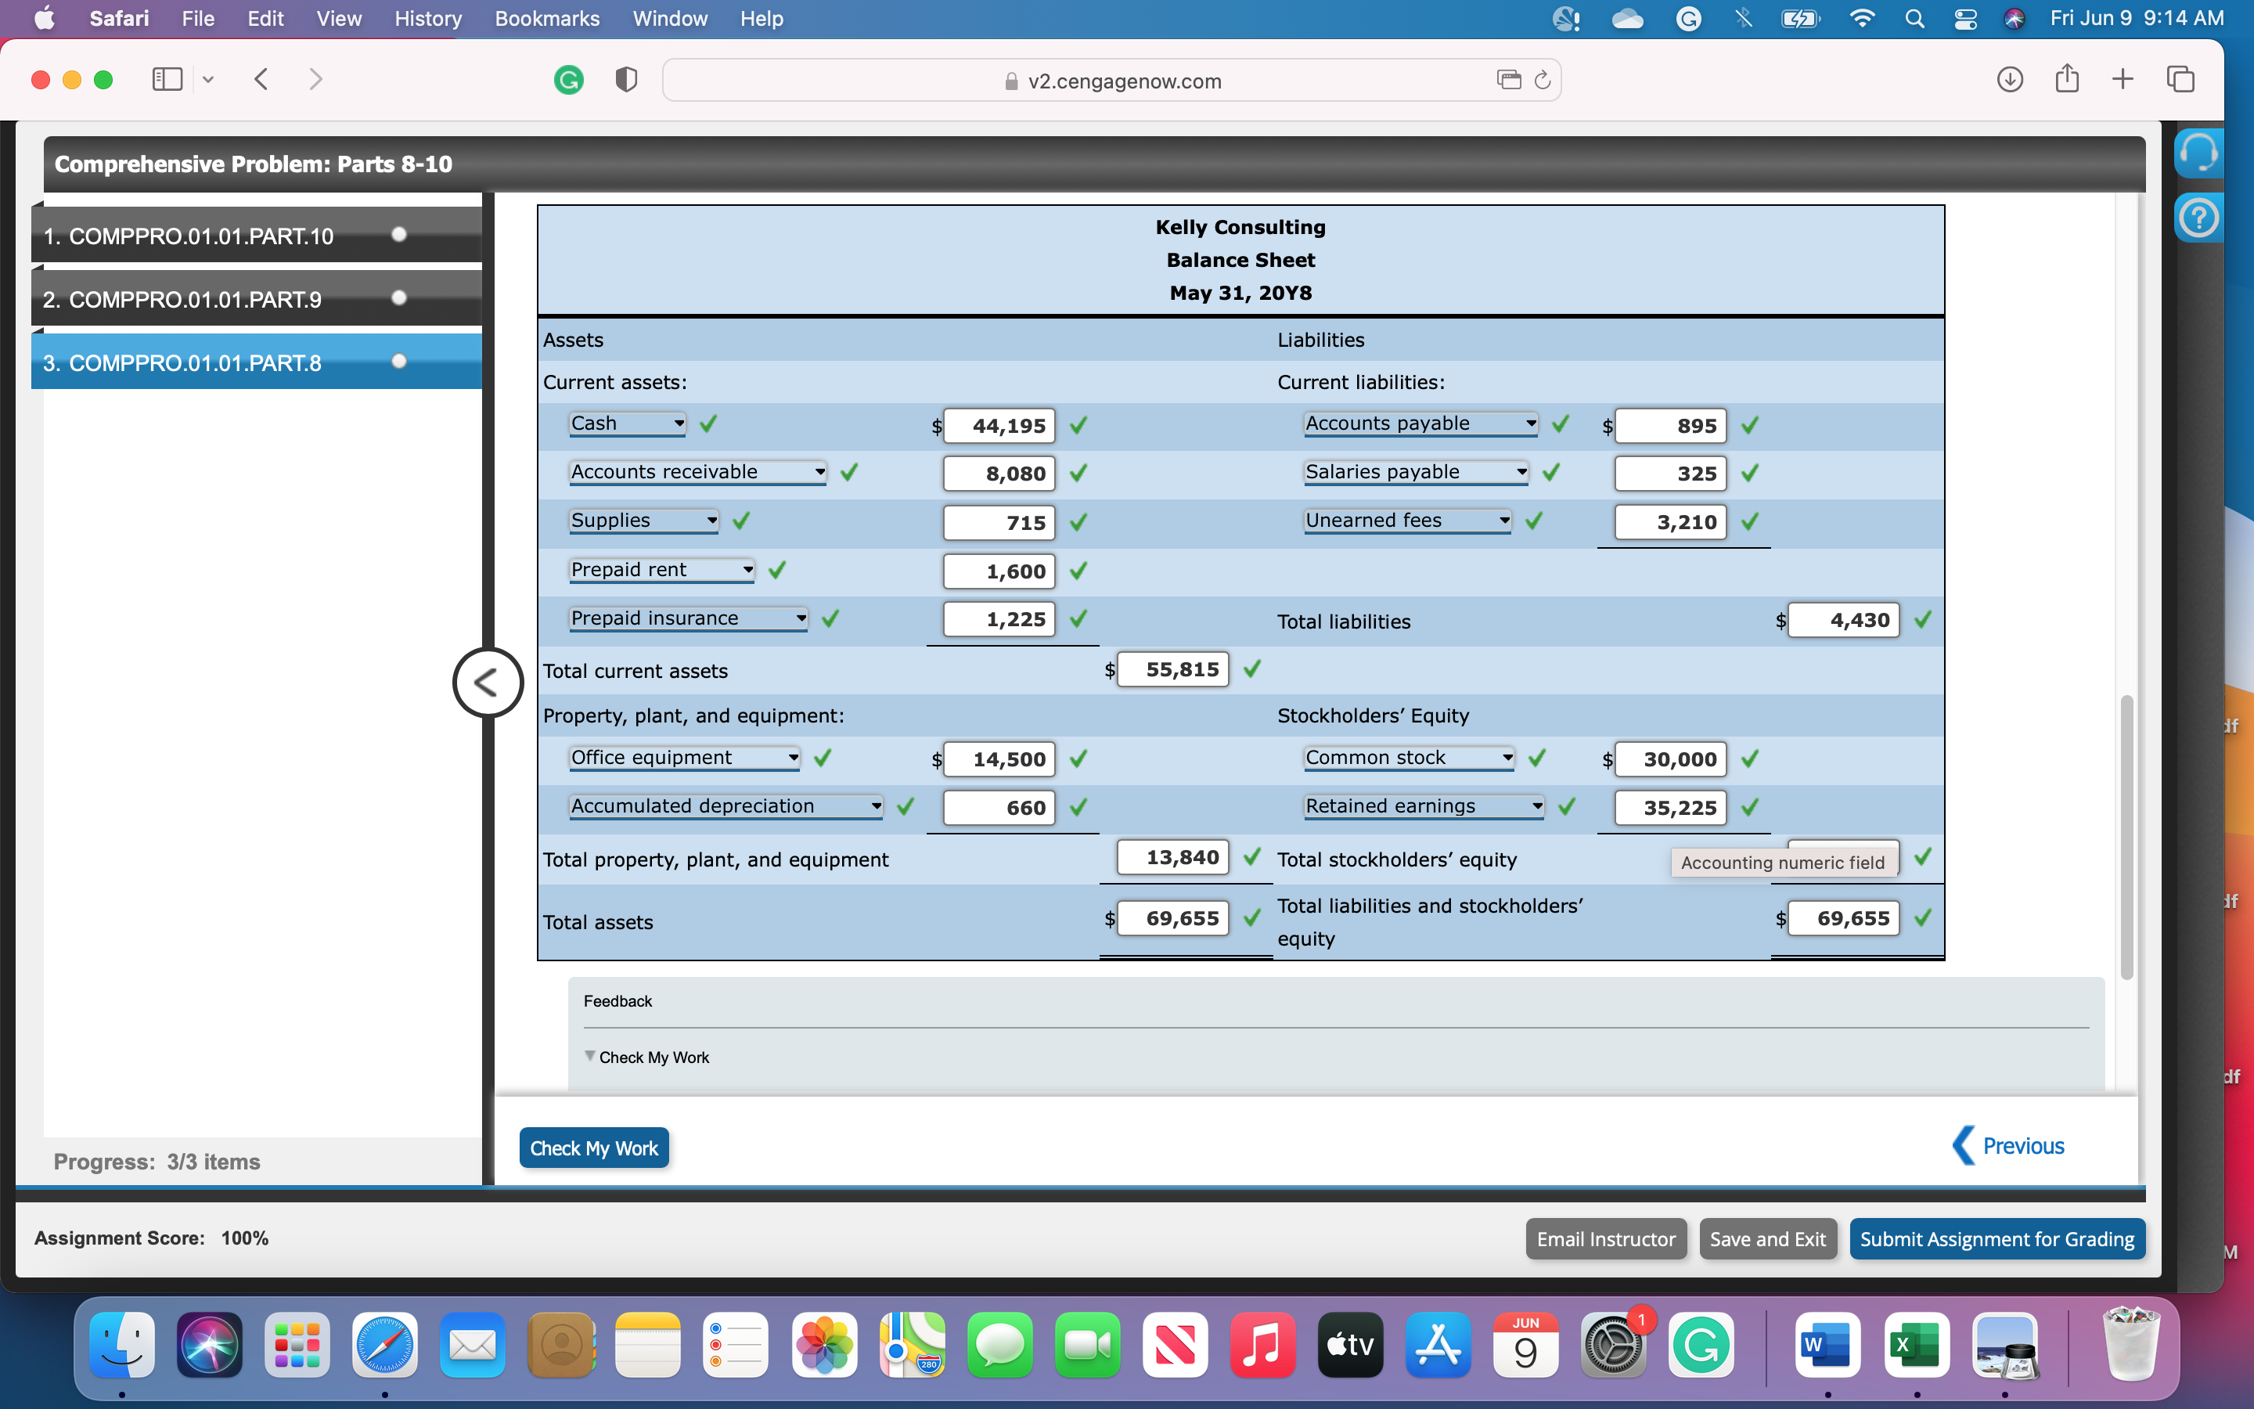Select the COMPPRO.01.01.PART.10 status dot
This screenshot has width=2254, height=1409.
[400, 235]
